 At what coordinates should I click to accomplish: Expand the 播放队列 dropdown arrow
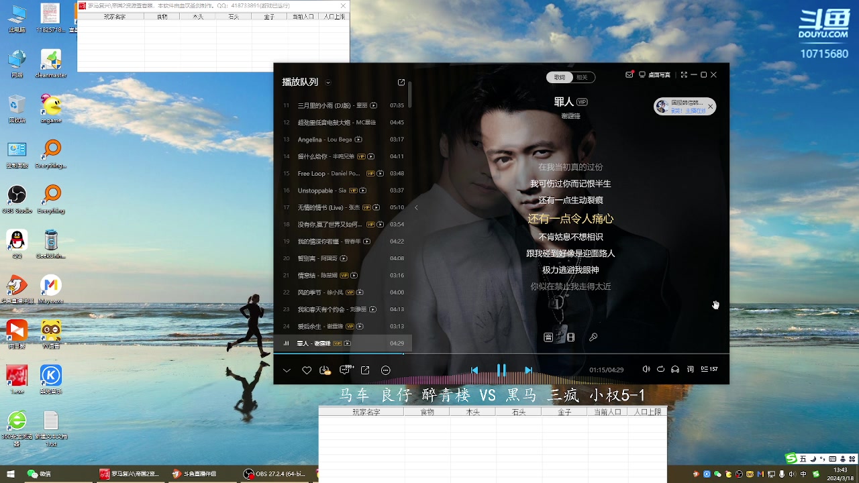[x=328, y=83]
